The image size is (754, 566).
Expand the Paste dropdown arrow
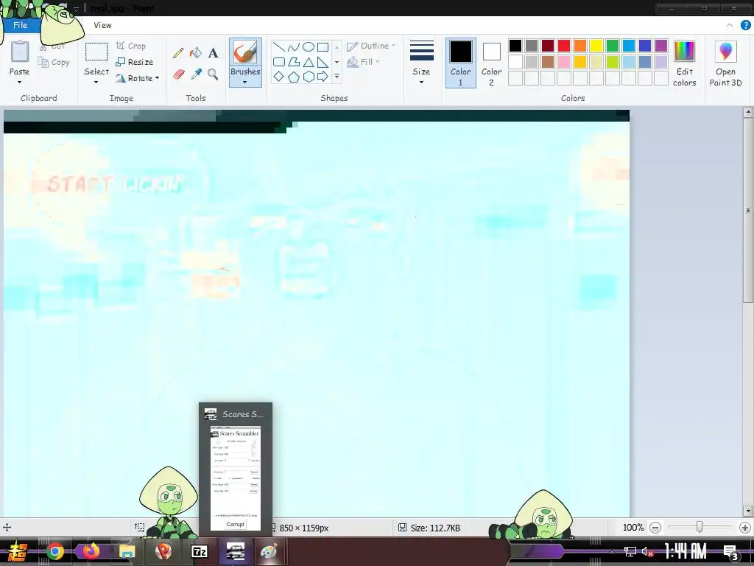tap(20, 83)
